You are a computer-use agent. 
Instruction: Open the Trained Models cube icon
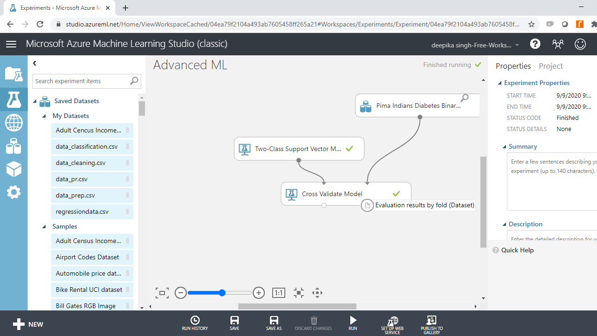click(13, 169)
